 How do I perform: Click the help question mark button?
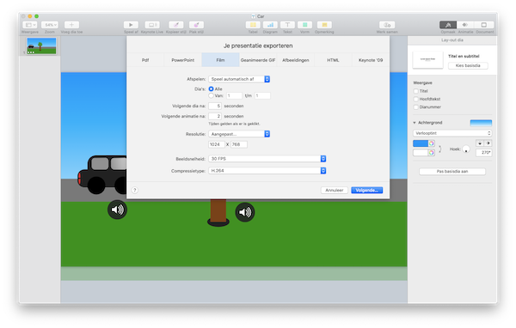coord(135,191)
